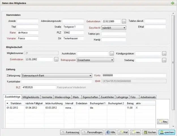This screenshot has height=136, width=177.
Task: Sort table by Startdatum column arrow
Action: pos(7,103)
